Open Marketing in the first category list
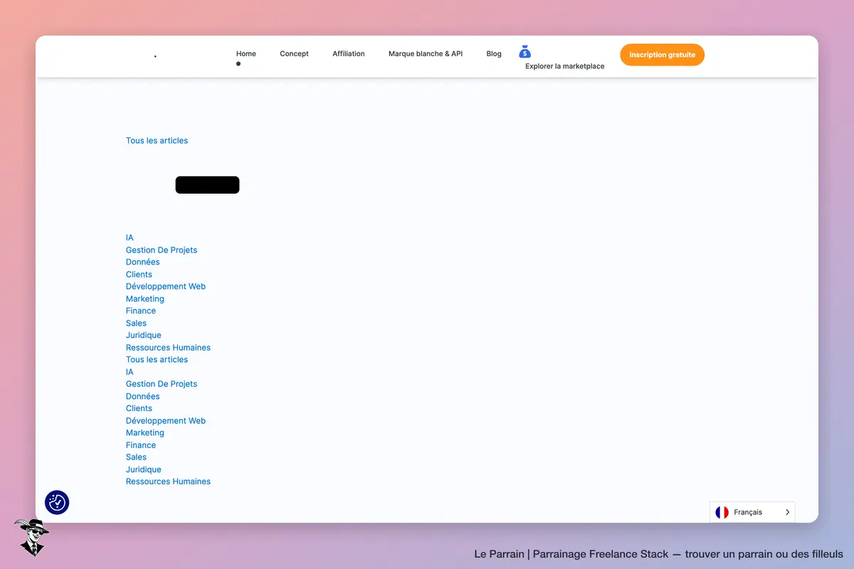854x569 pixels. (145, 299)
